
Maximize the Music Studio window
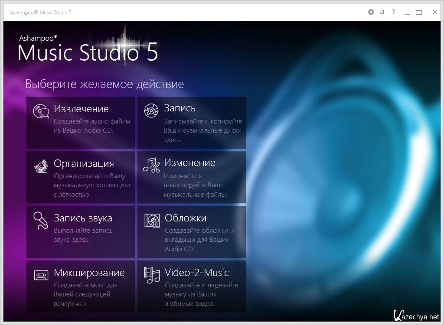(419, 12)
